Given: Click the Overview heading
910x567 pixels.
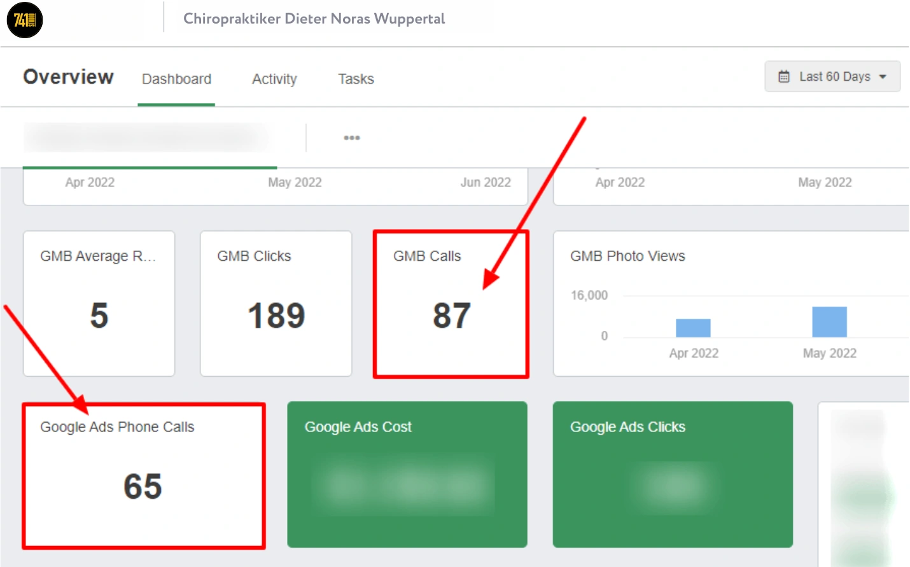Looking at the screenshot, I should pyautogui.click(x=68, y=77).
